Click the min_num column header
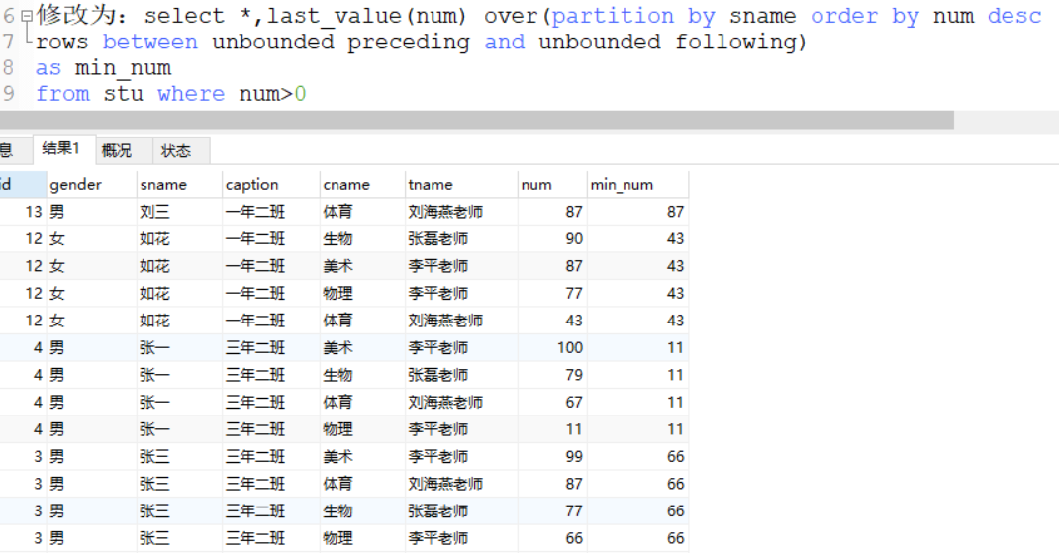The image size is (1059, 553). (x=637, y=184)
